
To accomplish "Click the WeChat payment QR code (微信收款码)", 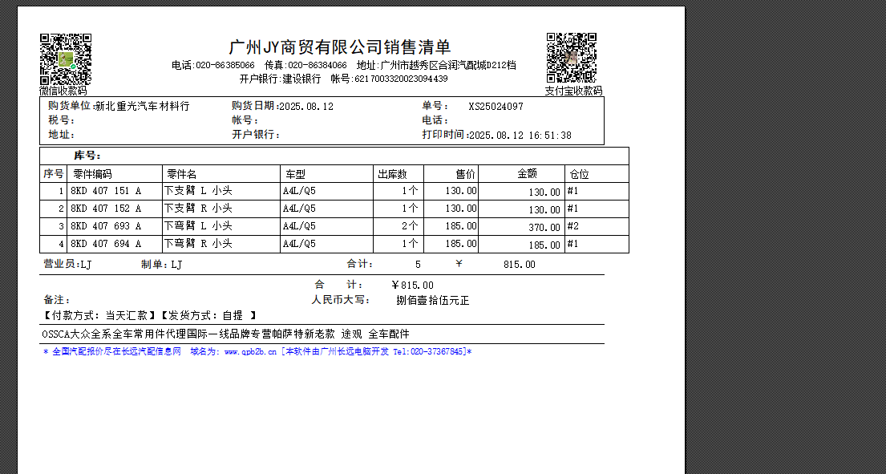I will click(x=66, y=59).
